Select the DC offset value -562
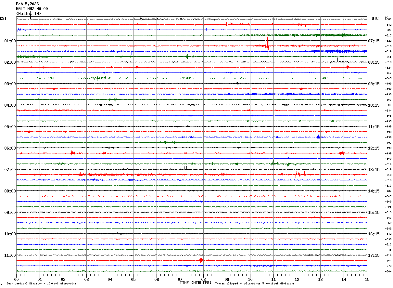This screenshot has width=393, height=288. tap(388, 223)
